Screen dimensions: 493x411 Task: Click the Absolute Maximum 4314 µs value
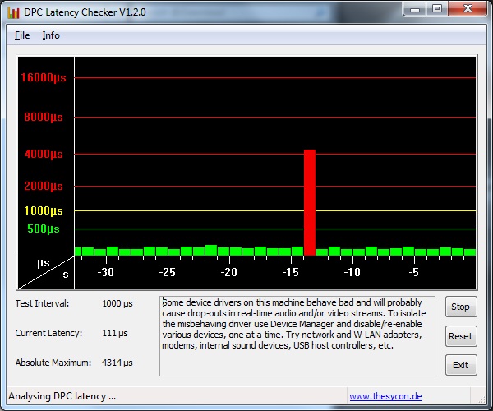tap(117, 363)
